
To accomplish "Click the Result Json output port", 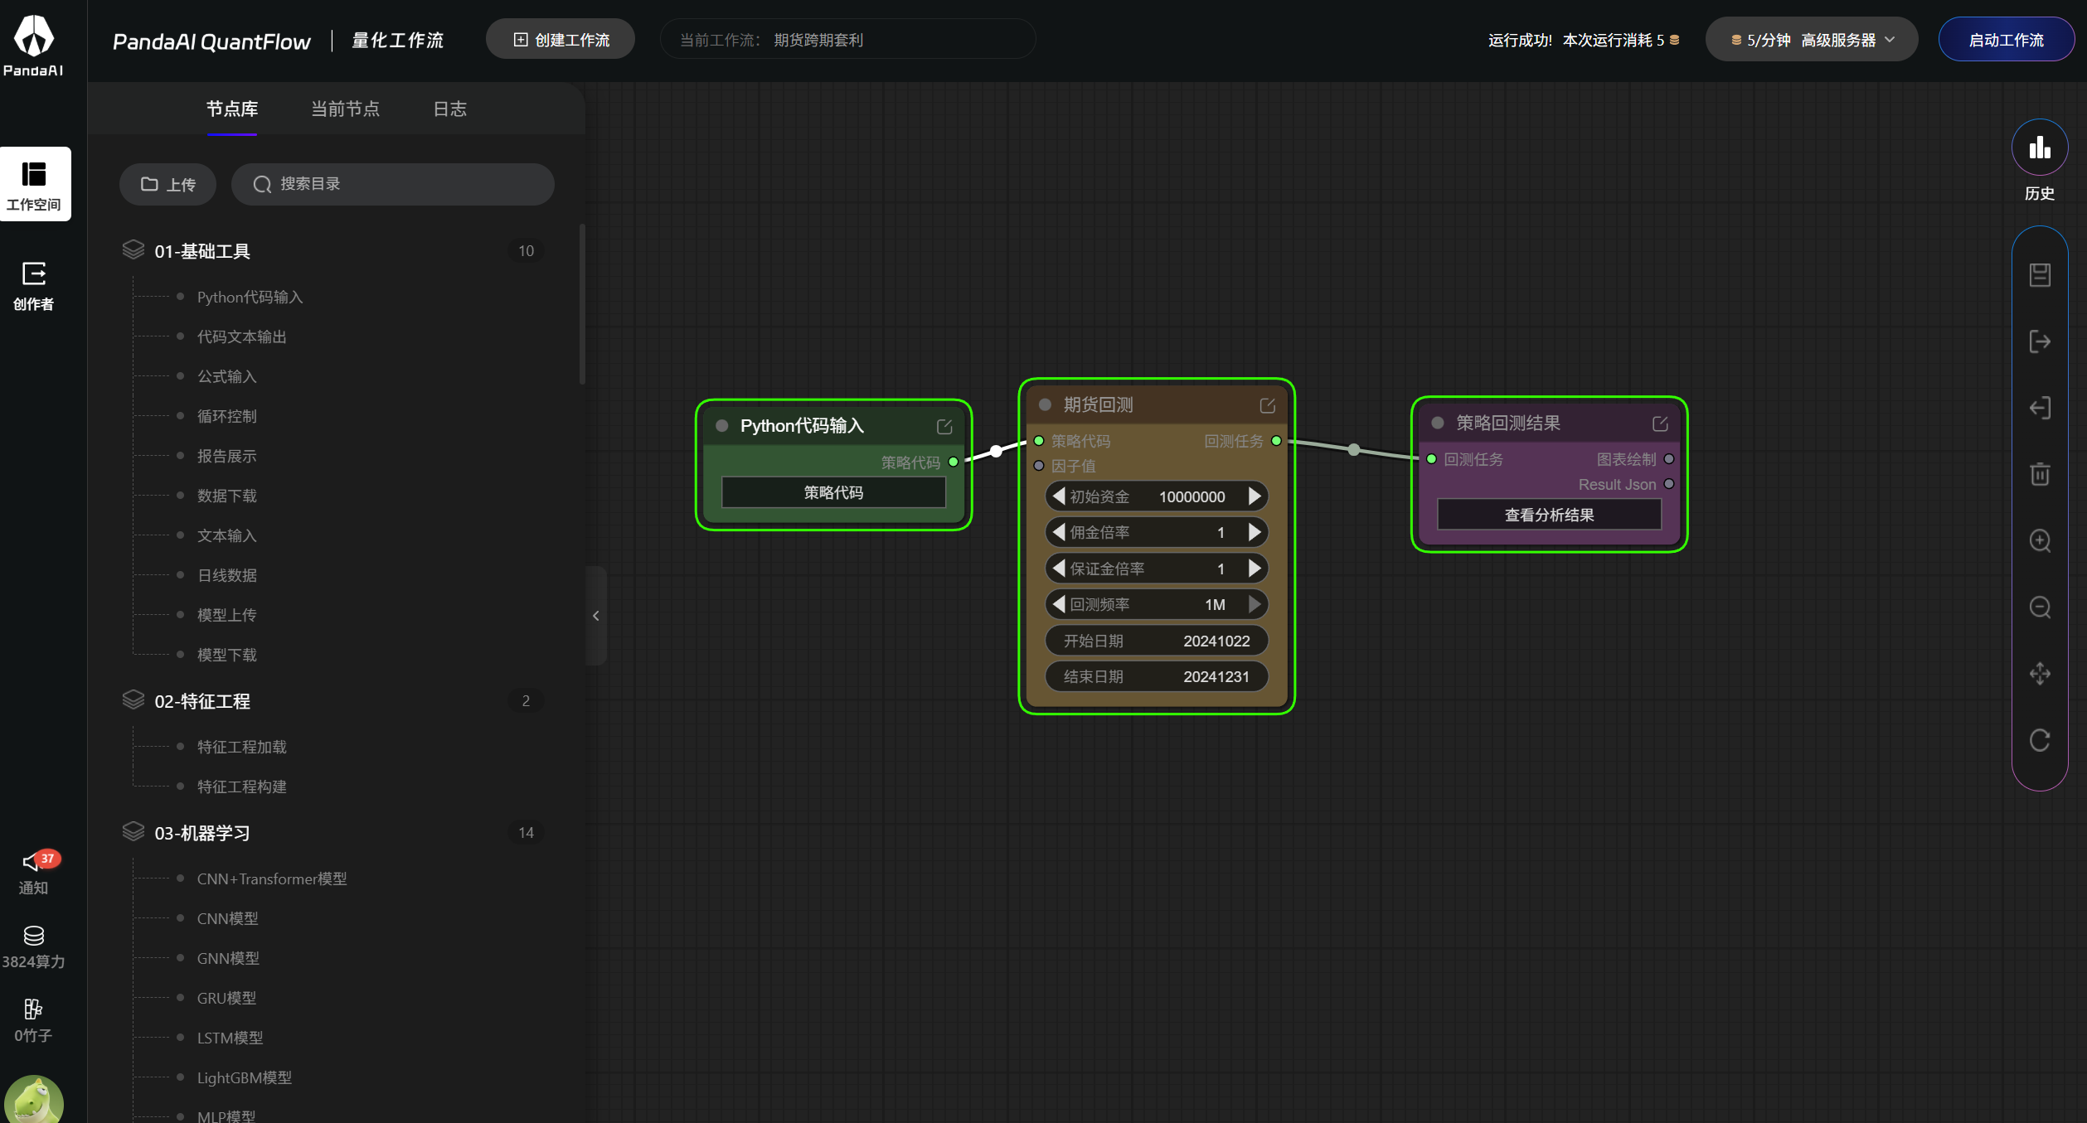I will [x=1669, y=484].
